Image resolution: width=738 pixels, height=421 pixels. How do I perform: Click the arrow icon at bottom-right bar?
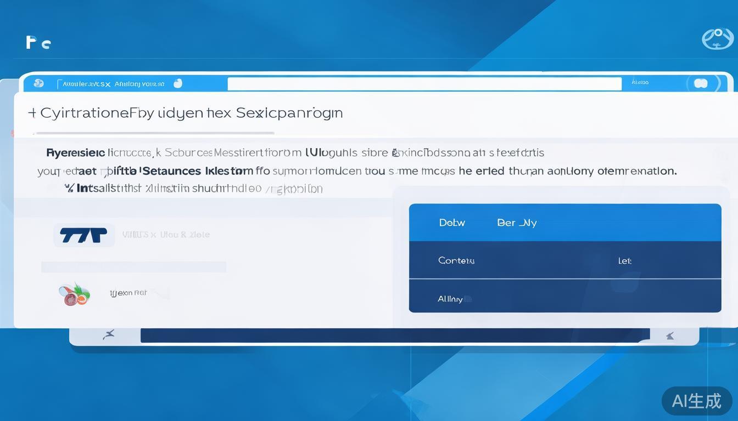pyautogui.click(x=670, y=335)
